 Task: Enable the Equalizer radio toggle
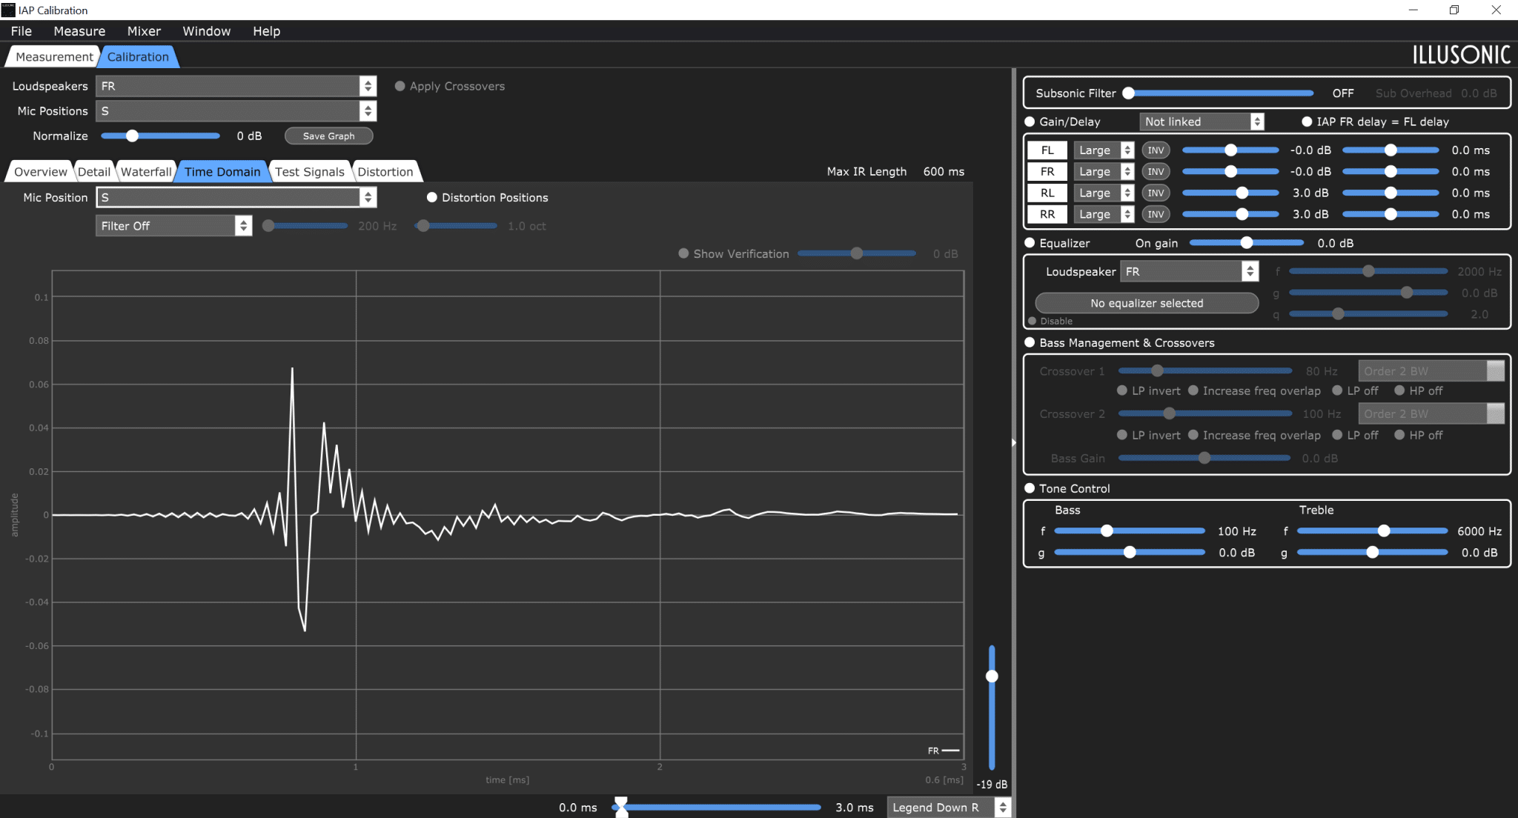point(1030,243)
